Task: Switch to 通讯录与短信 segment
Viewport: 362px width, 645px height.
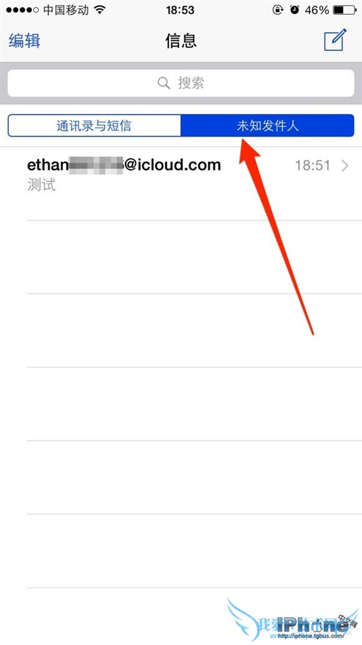Action: pos(94,126)
